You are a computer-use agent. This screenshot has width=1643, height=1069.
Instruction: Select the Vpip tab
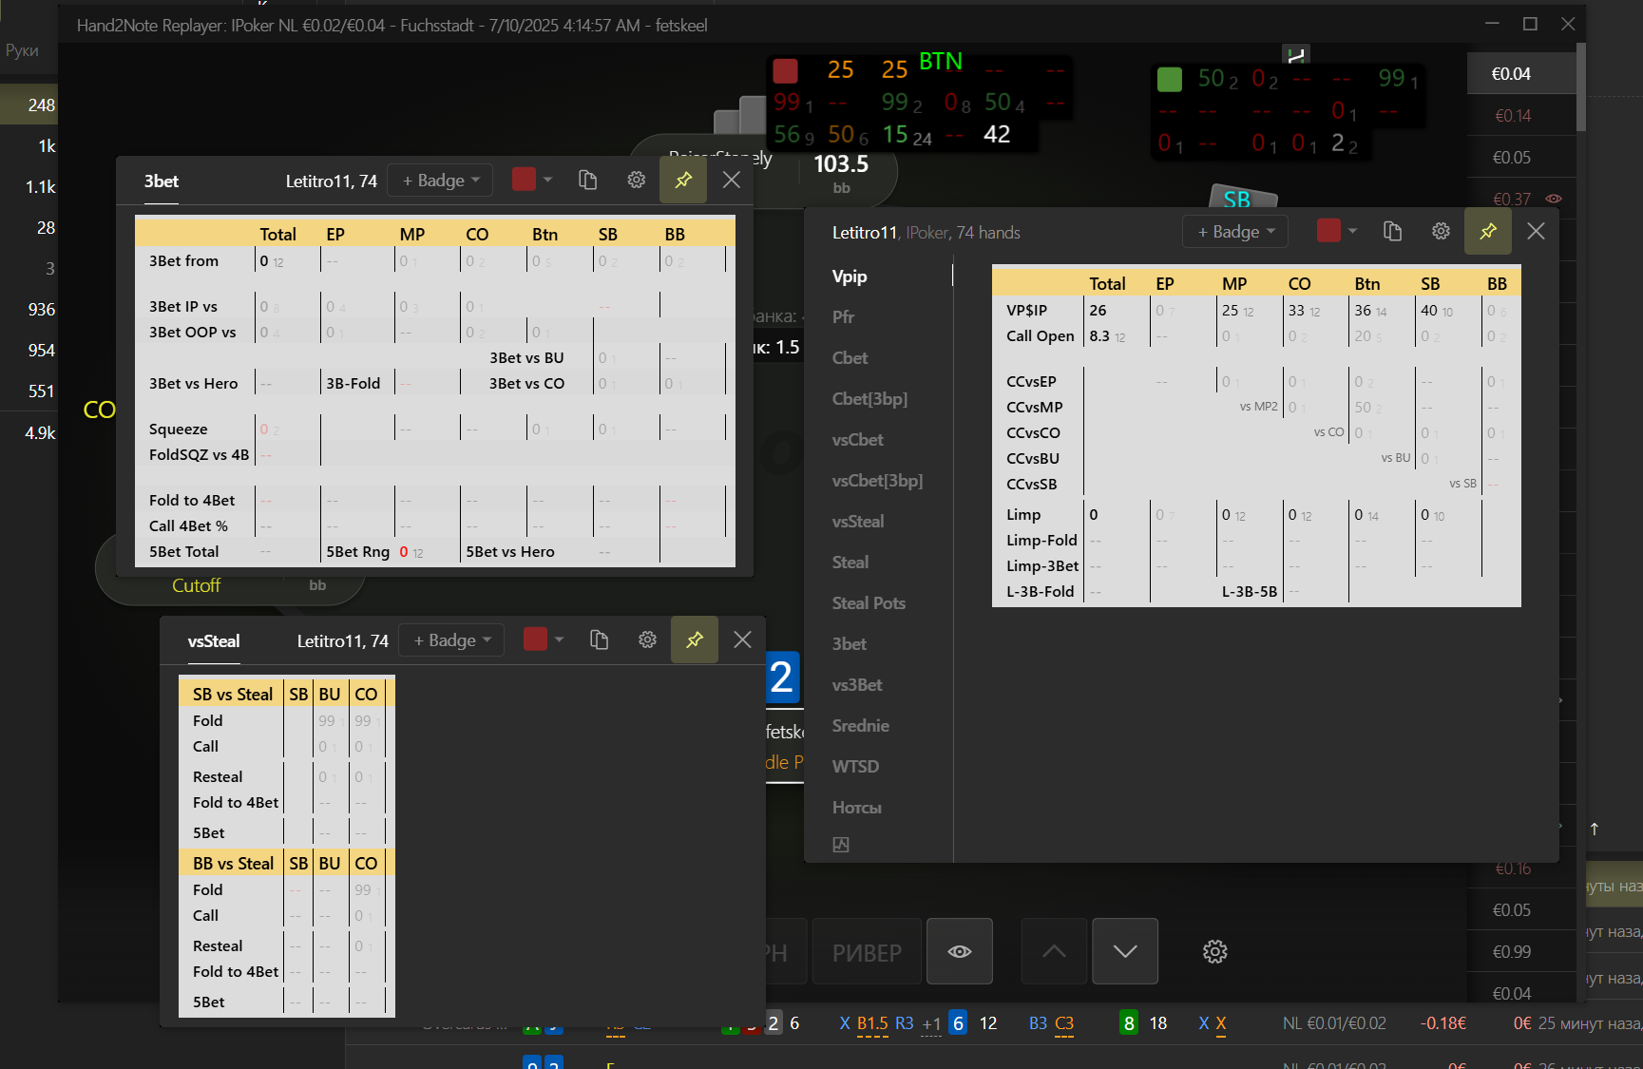(x=850, y=277)
